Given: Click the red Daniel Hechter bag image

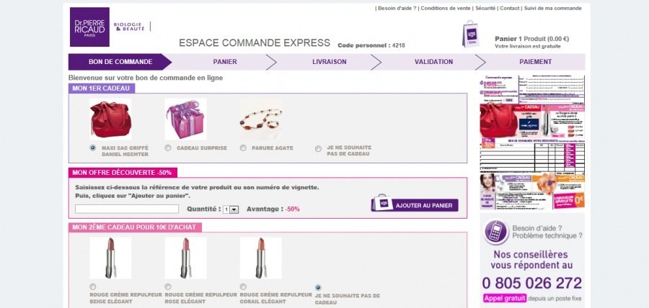Looking at the screenshot, I should tap(110, 119).
